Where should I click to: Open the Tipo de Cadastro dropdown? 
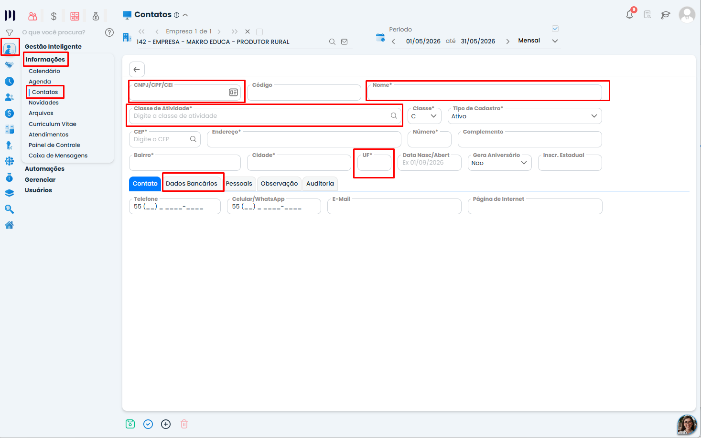(524, 116)
